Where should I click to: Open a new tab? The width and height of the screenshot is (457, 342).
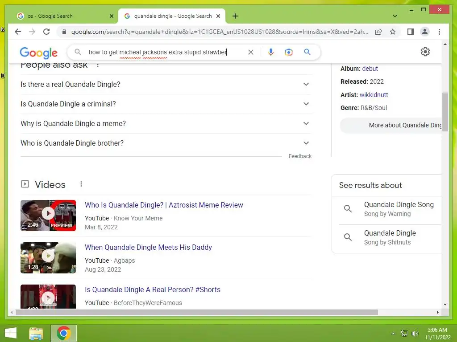pyautogui.click(x=235, y=16)
